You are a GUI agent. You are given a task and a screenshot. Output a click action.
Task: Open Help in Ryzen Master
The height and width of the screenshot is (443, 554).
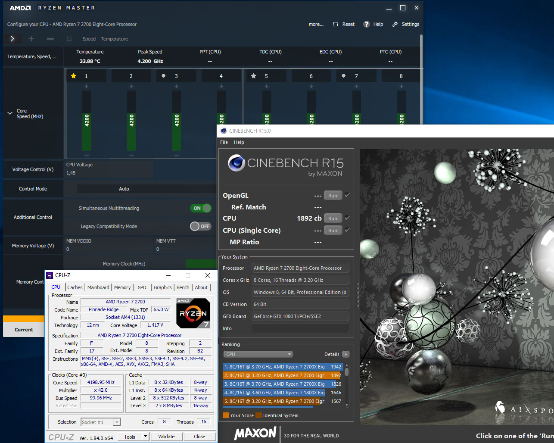[x=373, y=24]
